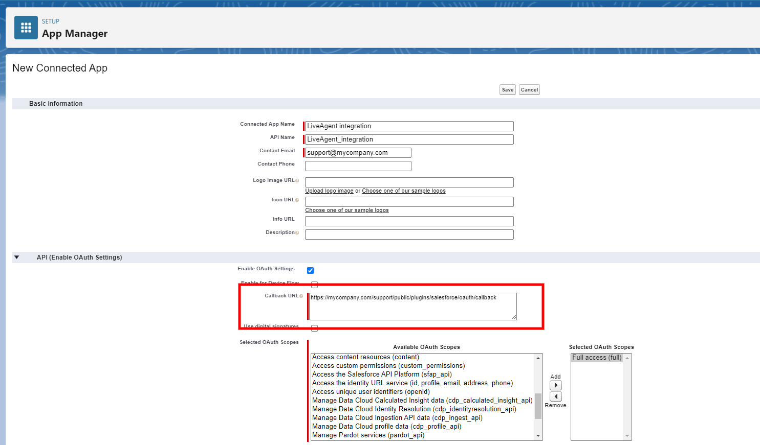Check the Use digital signatures box

pyautogui.click(x=314, y=328)
